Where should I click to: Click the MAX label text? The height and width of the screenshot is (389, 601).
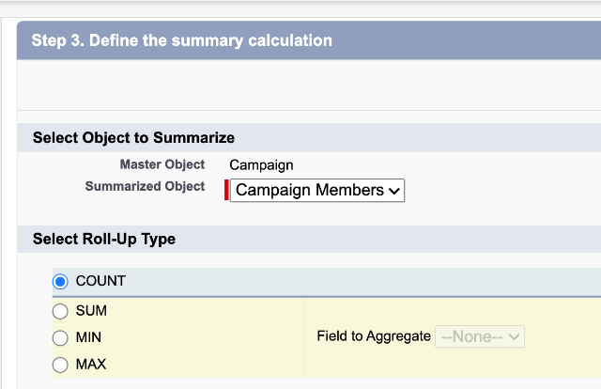coord(91,365)
